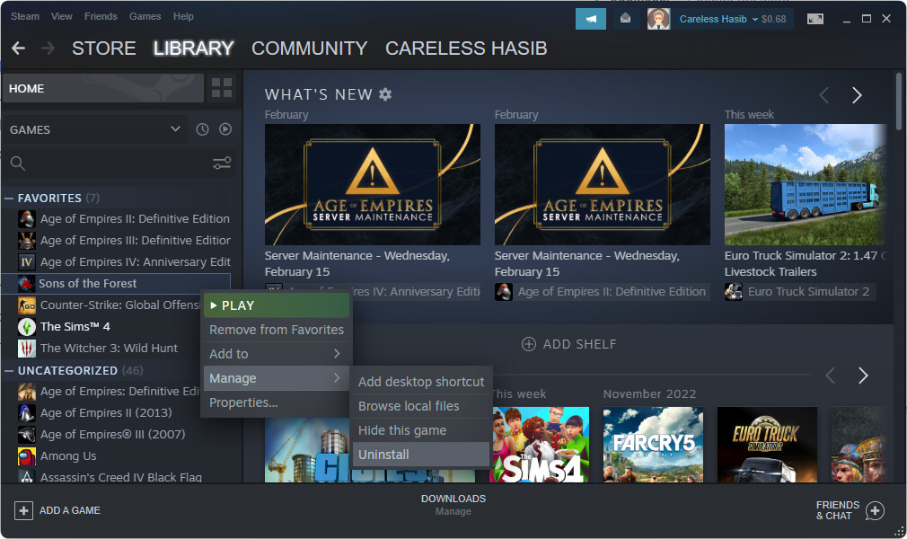Screen dimensions: 907x539
Task: Go to the Store tab
Action: (103, 48)
